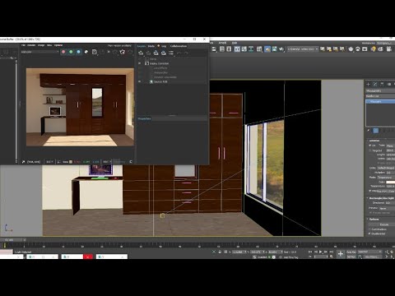The width and height of the screenshot is (395, 296).
Task: Show blue channel in V-Ray frame buffer
Action: click(x=78, y=52)
